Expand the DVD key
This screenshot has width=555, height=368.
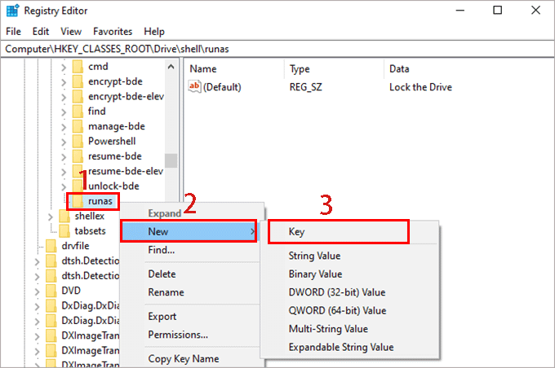click(37, 291)
